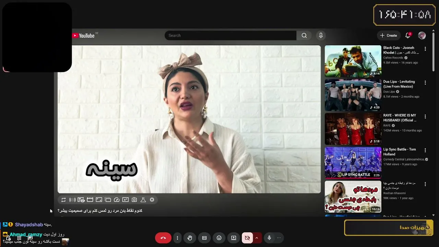Click the audio signal icon under the video
This screenshot has width=439, height=247.
coord(72,200)
